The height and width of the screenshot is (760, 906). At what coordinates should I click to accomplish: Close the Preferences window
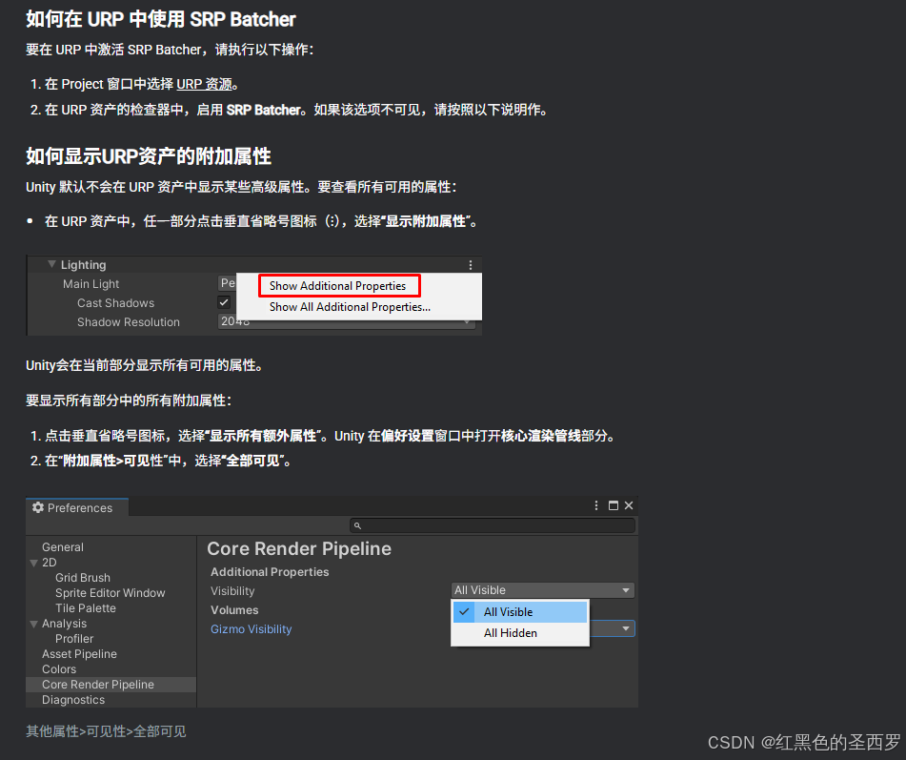click(x=629, y=505)
